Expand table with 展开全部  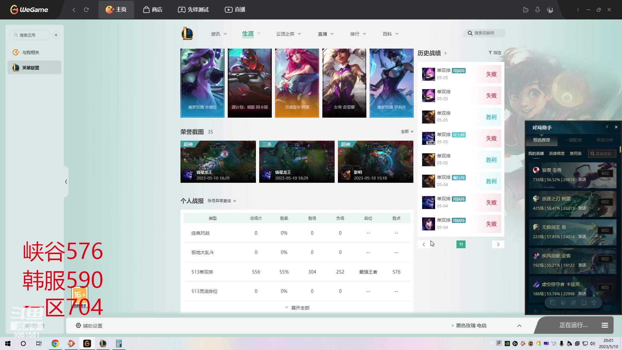tap(297, 308)
